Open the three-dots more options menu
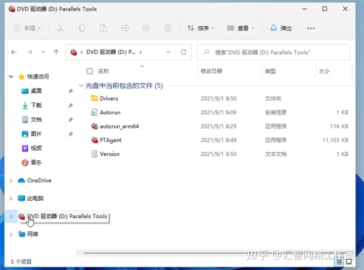The image size is (364, 270). [x=310, y=28]
